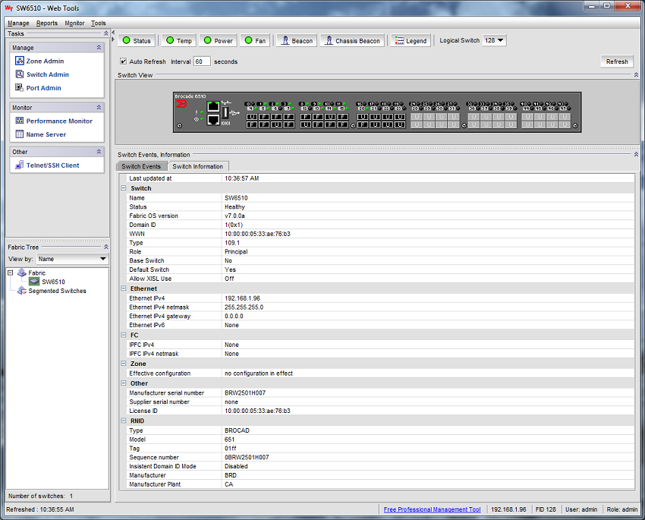This screenshot has width=645, height=520.
Task: Open the Free Professional Management Tool link
Action: [432, 509]
